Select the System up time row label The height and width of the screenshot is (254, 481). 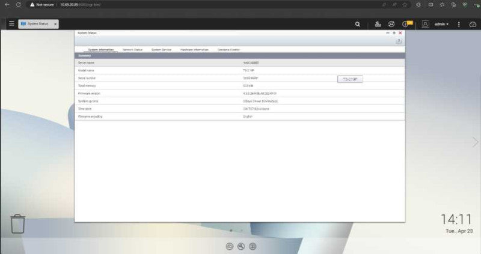[x=88, y=101]
